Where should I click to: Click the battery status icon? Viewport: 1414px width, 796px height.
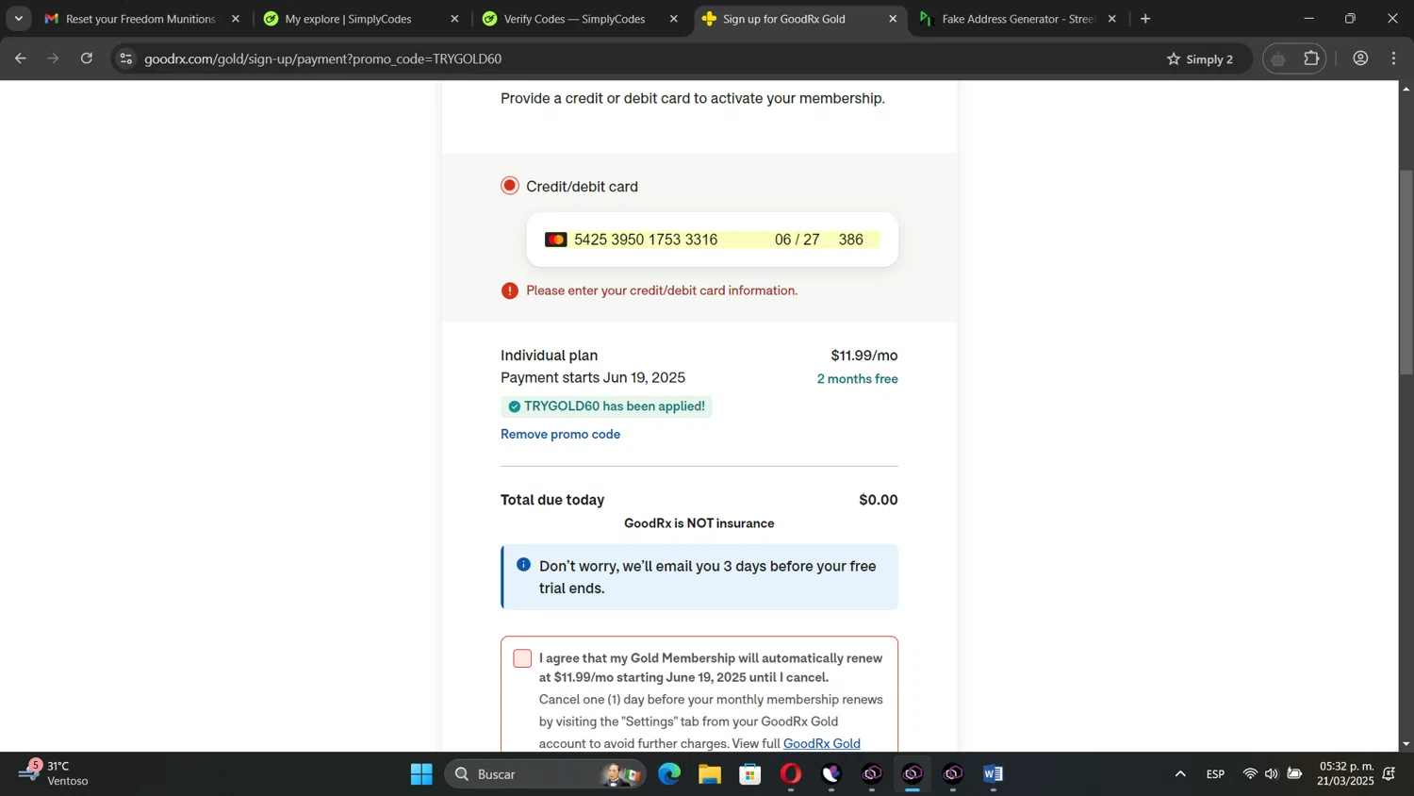pos(1295,774)
